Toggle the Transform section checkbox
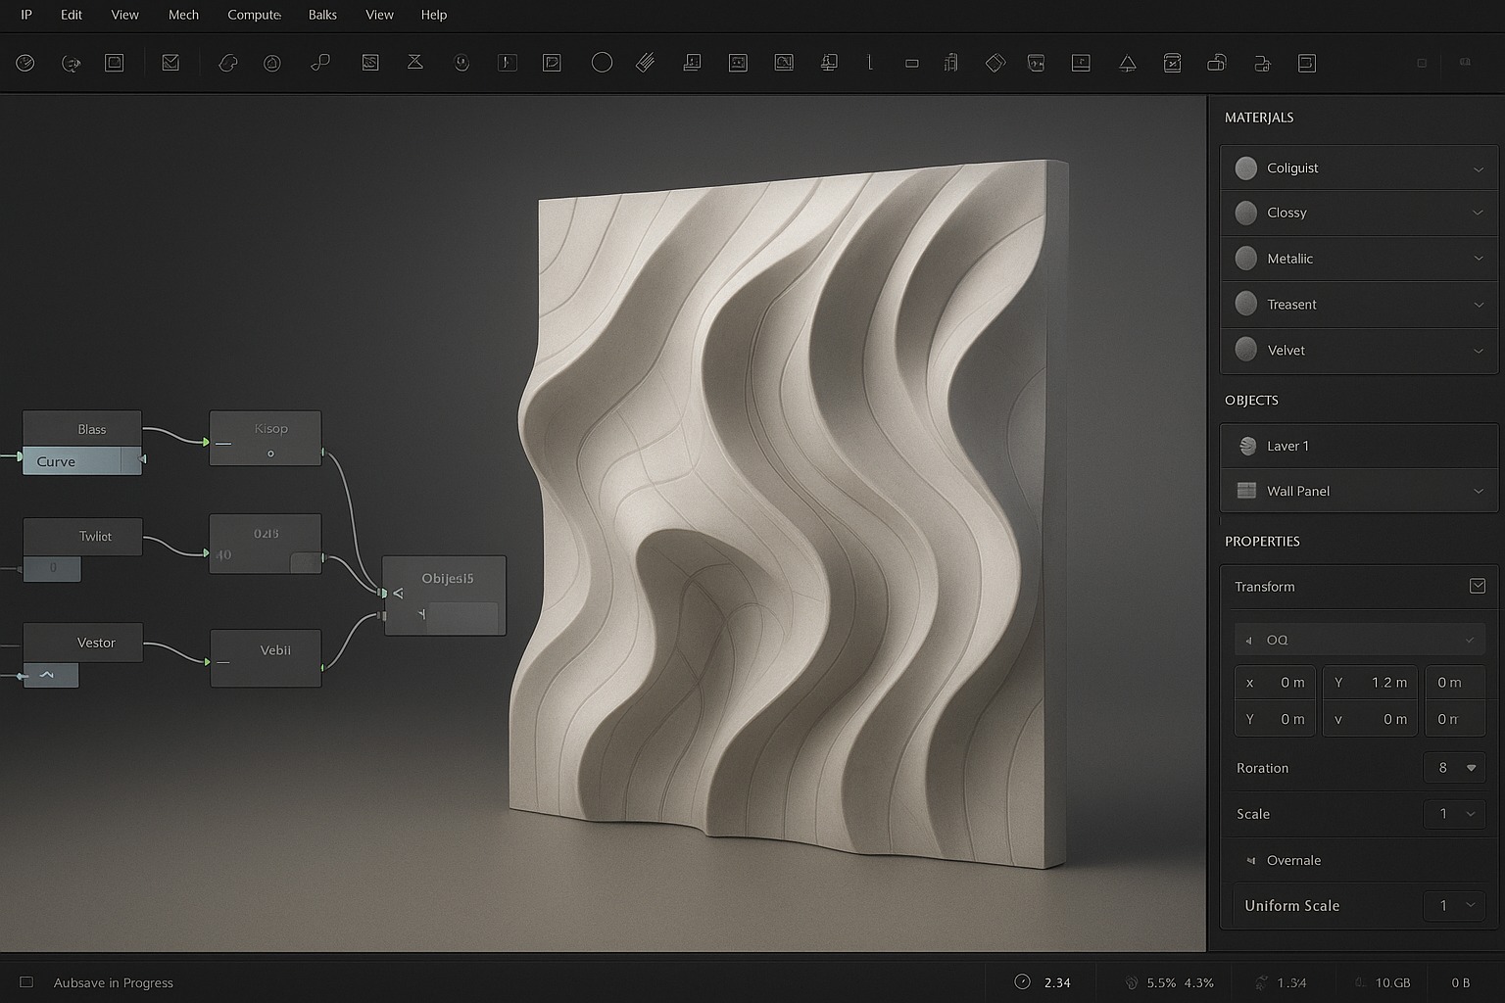1505x1003 pixels. [1478, 586]
